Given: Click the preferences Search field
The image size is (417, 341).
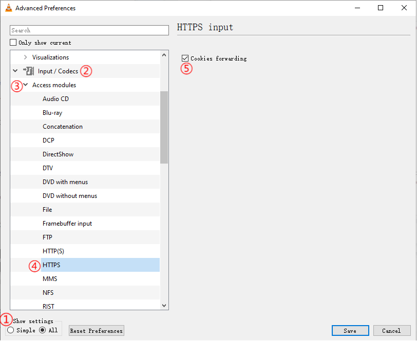Looking at the screenshot, I should click(89, 30).
